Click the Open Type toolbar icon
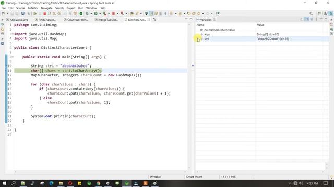 tap(132, 14)
